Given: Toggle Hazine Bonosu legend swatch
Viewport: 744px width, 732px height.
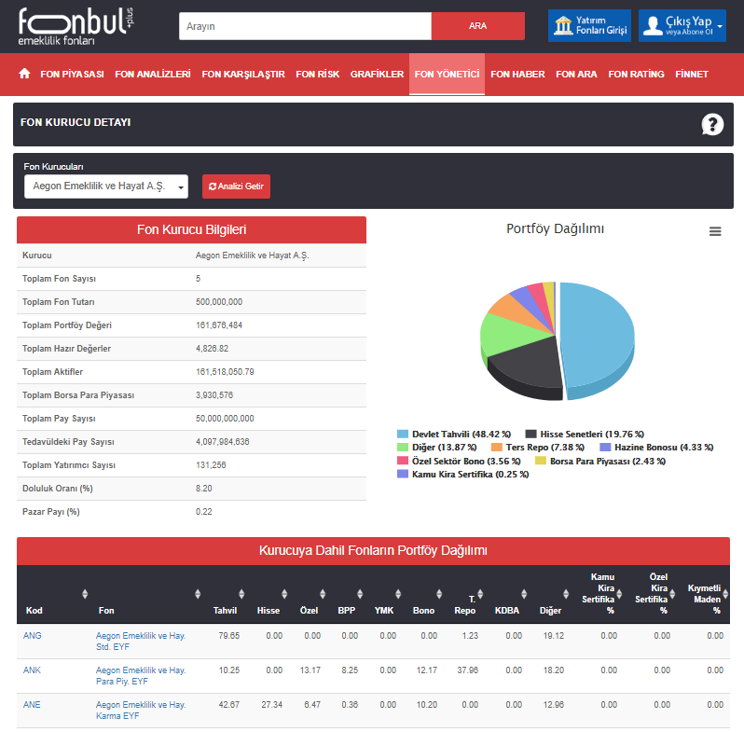Looking at the screenshot, I should [605, 448].
